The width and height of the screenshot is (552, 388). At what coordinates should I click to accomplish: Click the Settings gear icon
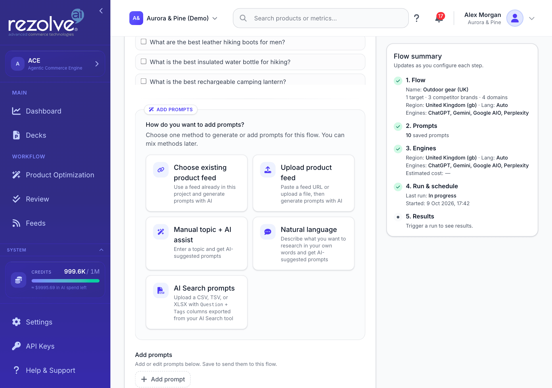16,322
